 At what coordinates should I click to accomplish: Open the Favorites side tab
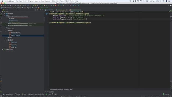1,78
